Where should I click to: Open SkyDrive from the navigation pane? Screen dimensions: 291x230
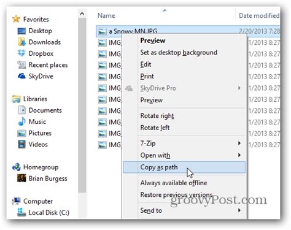pos(41,76)
